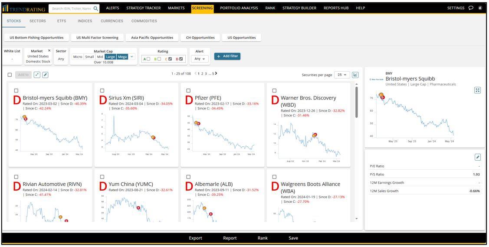This screenshot has height=247, width=489.
Task: Select the Pfizer card checkbox
Action: [x=188, y=90]
